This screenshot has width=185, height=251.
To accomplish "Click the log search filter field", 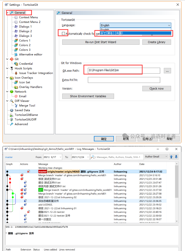I will [x=117, y=157].
